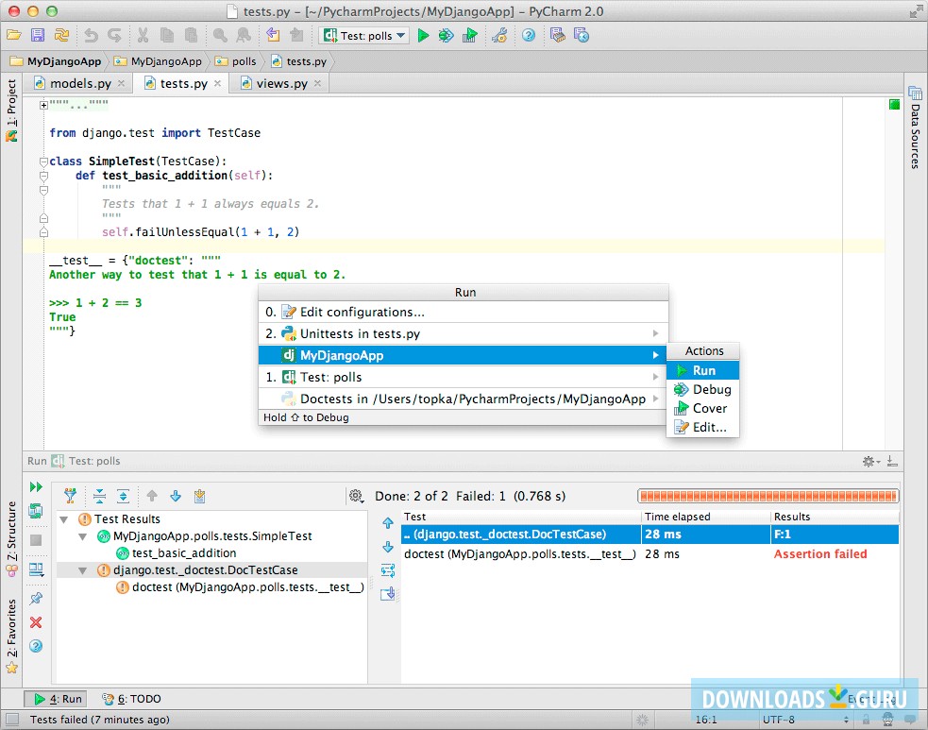The image size is (928, 730).
Task: Select the test_basic_addition tree item
Action: point(177,553)
